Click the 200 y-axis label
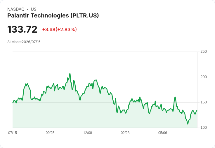The image size is (215, 148). [204, 77]
